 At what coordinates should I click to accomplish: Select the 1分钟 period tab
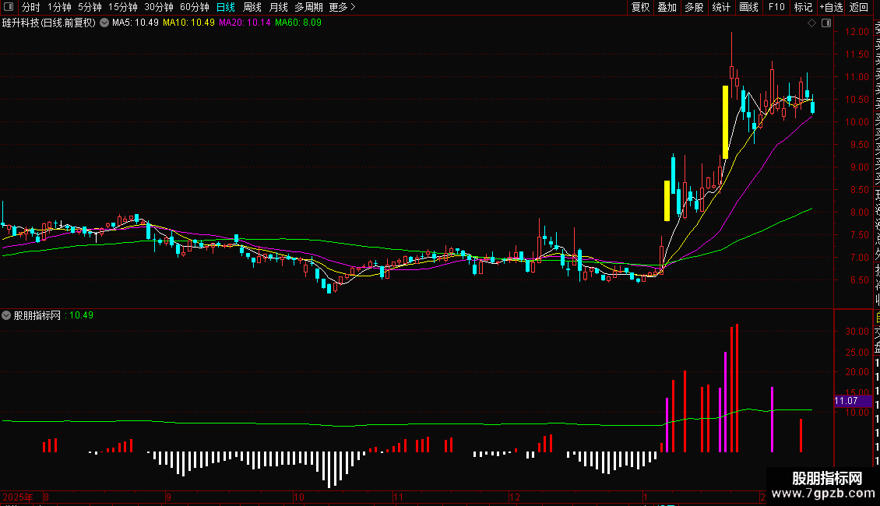click(x=59, y=7)
